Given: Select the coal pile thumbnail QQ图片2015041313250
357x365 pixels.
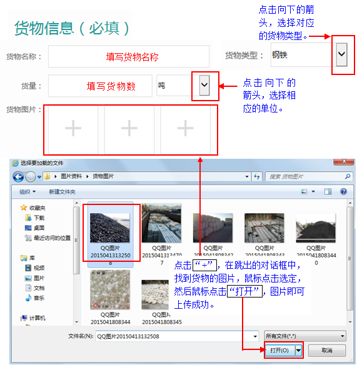Looking at the screenshot, I should click(110, 234).
